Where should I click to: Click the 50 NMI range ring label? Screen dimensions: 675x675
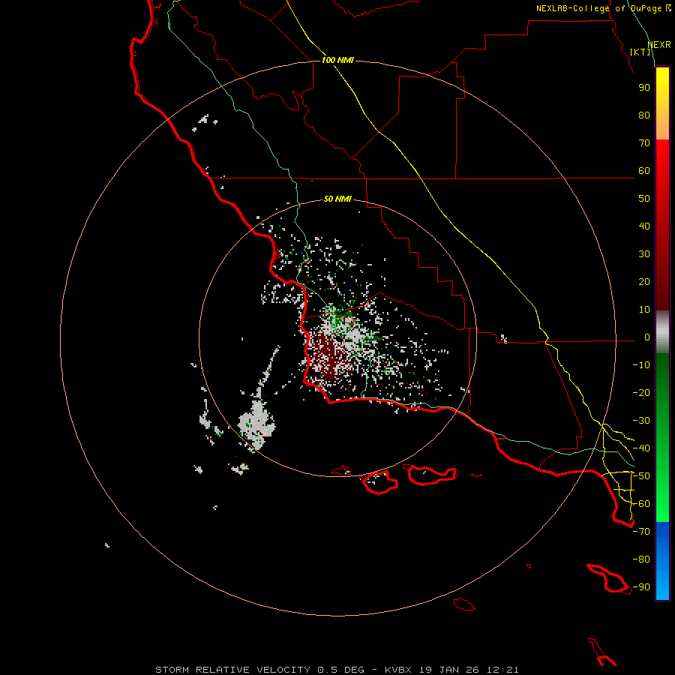point(337,199)
